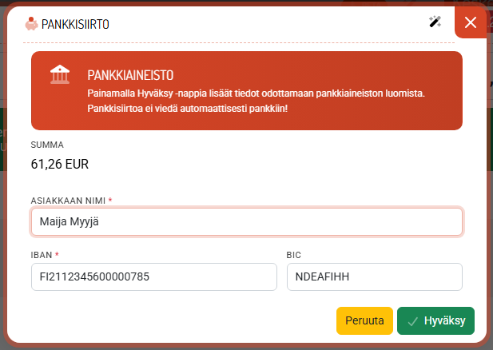The width and height of the screenshot is (493, 350).
Task: Click the bank building icon in the banner
Action: pos(60,74)
